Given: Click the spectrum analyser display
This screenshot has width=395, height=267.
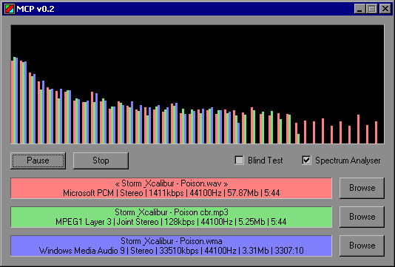Looking at the screenshot, I should point(197,84).
